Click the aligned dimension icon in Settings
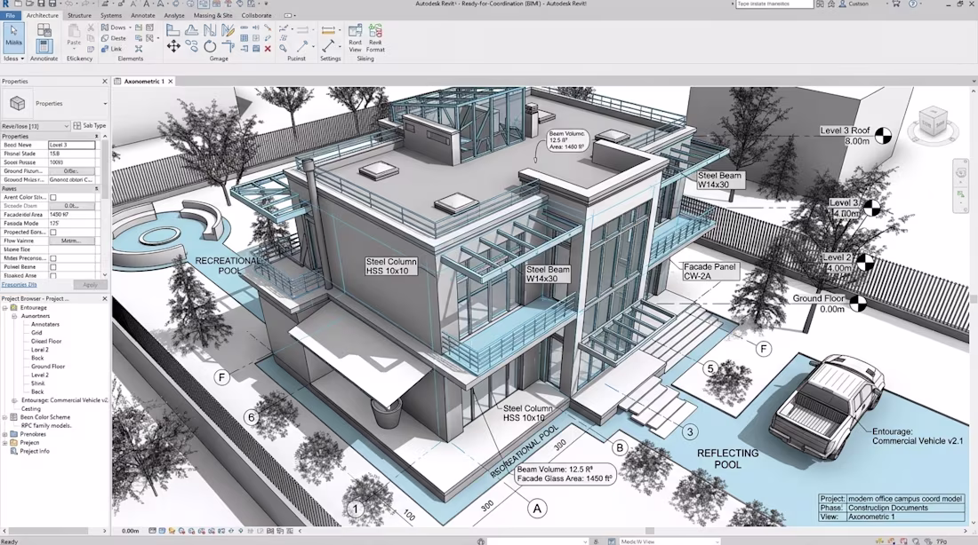The height and width of the screenshot is (545, 978). 328,30
